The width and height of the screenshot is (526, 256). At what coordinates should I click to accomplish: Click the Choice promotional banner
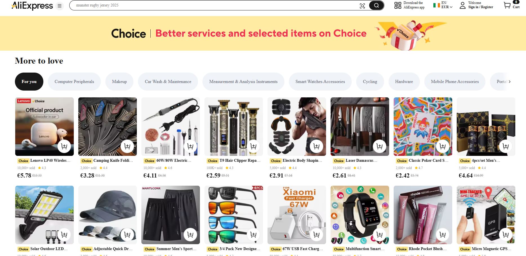(x=263, y=33)
